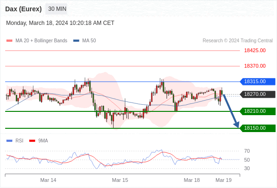Select the 18210.00 support price tag
Screen dimensions: 277x188
258,111
